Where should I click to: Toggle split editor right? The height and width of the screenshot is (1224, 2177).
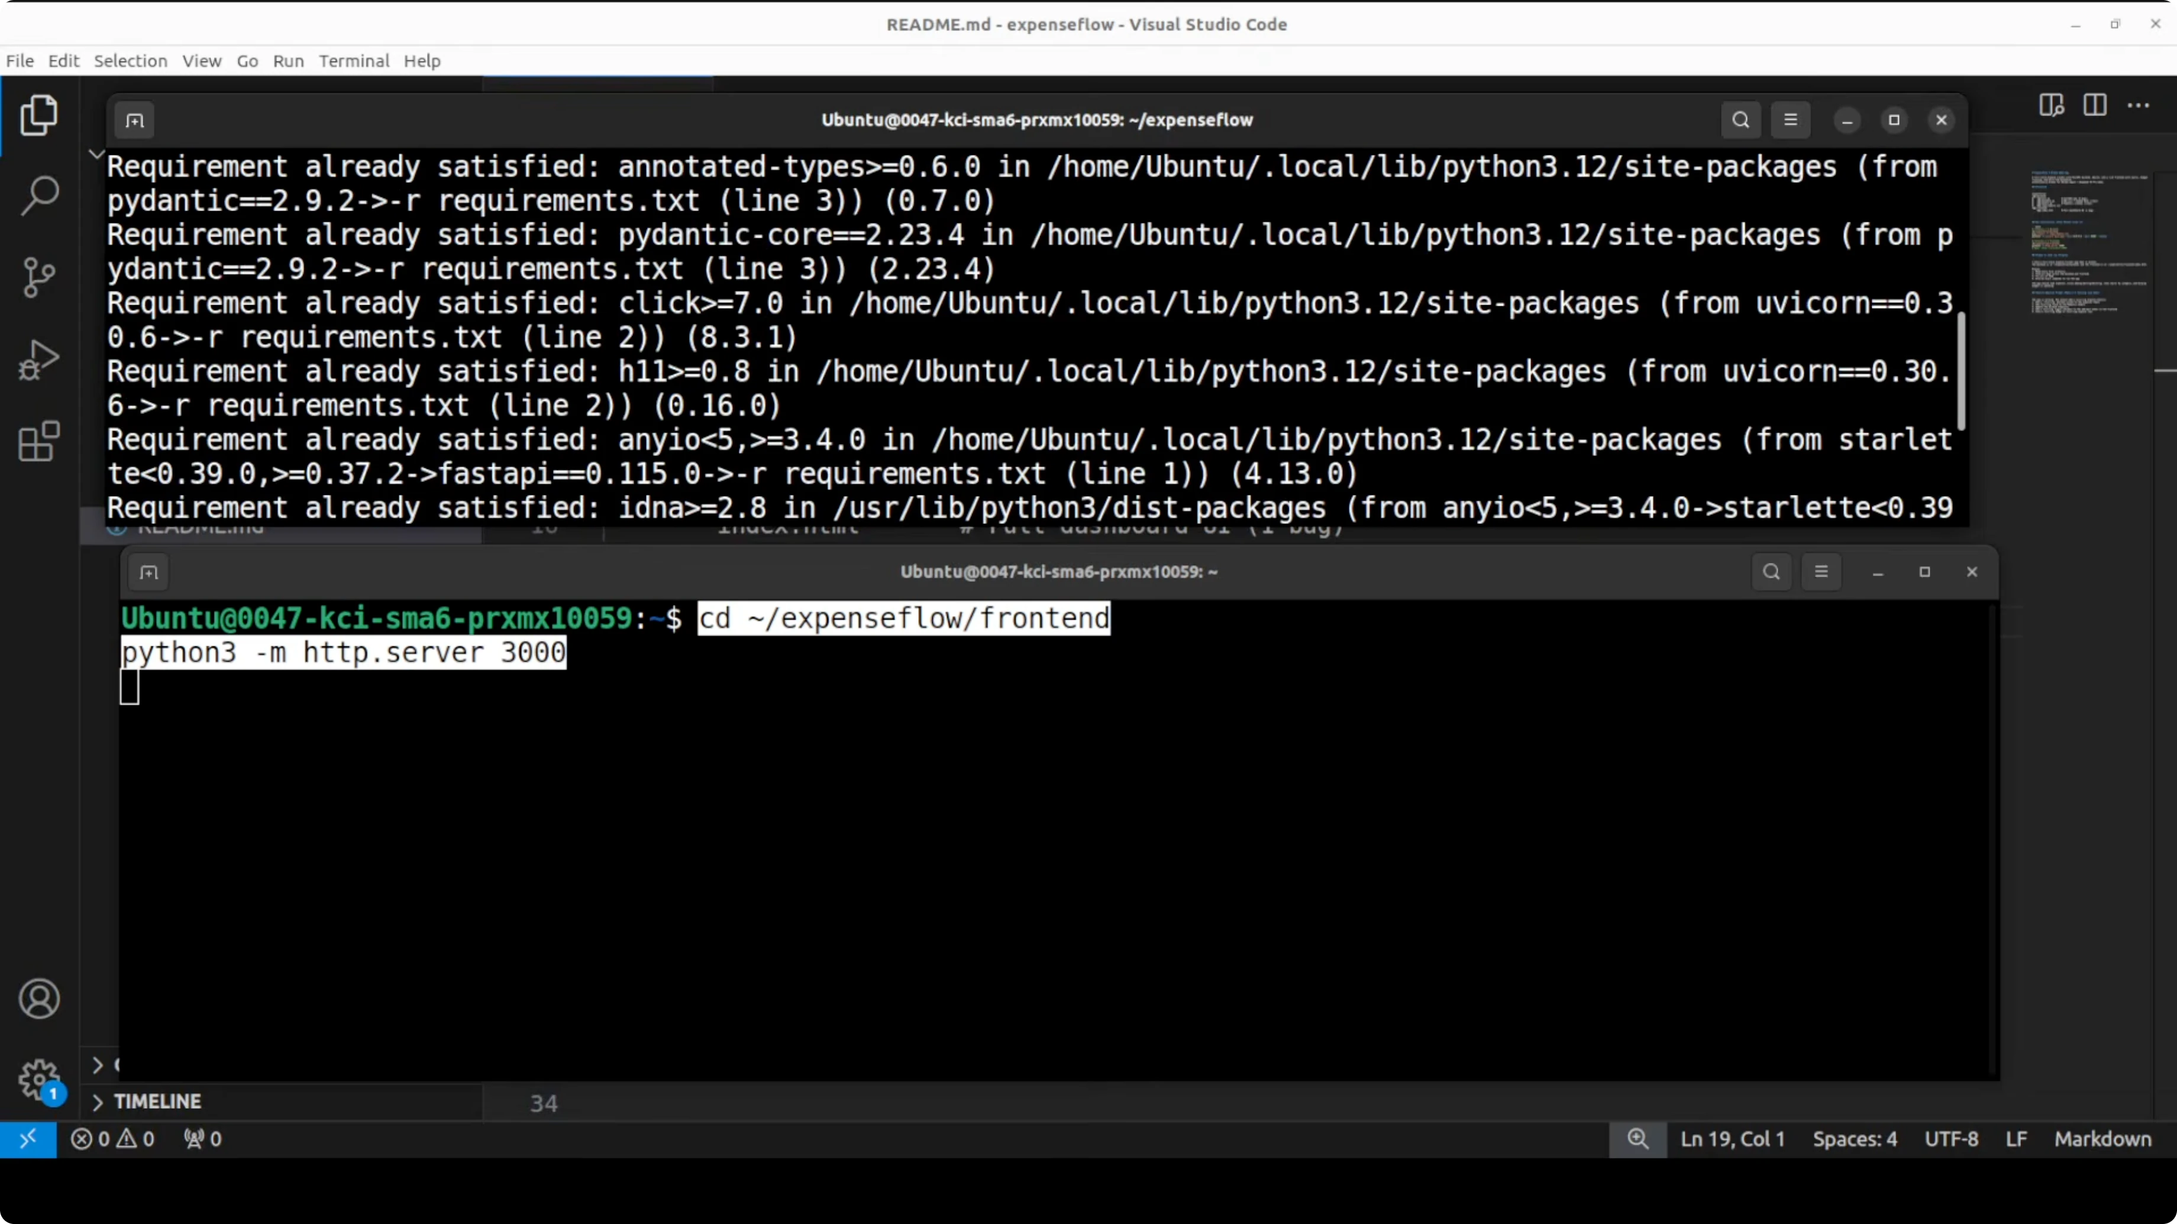2095,106
